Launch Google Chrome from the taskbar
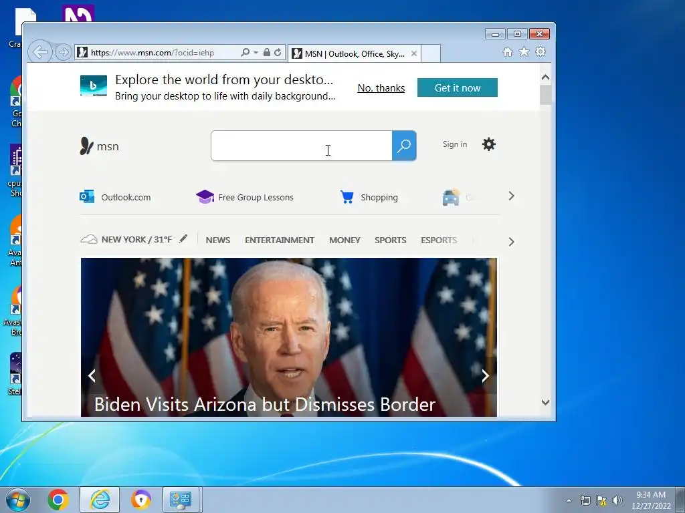 click(x=58, y=500)
